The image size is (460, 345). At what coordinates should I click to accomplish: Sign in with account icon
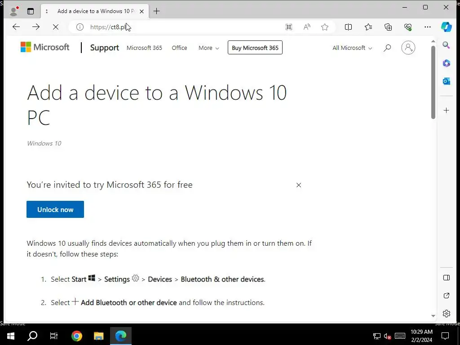[408, 48]
